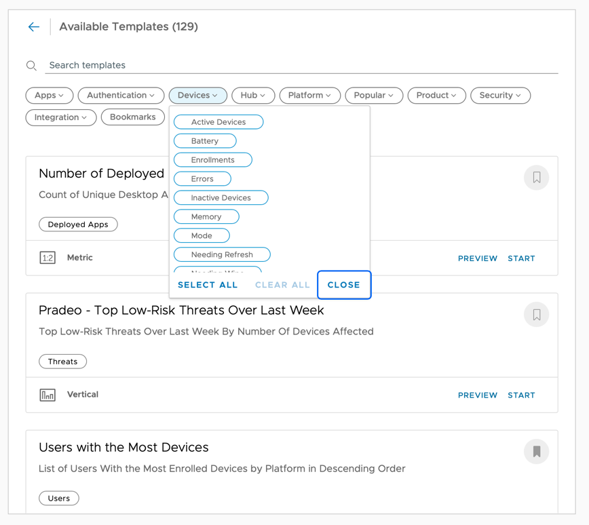Click Select All in Devices dropdown

pyautogui.click(x=208, y=285)
